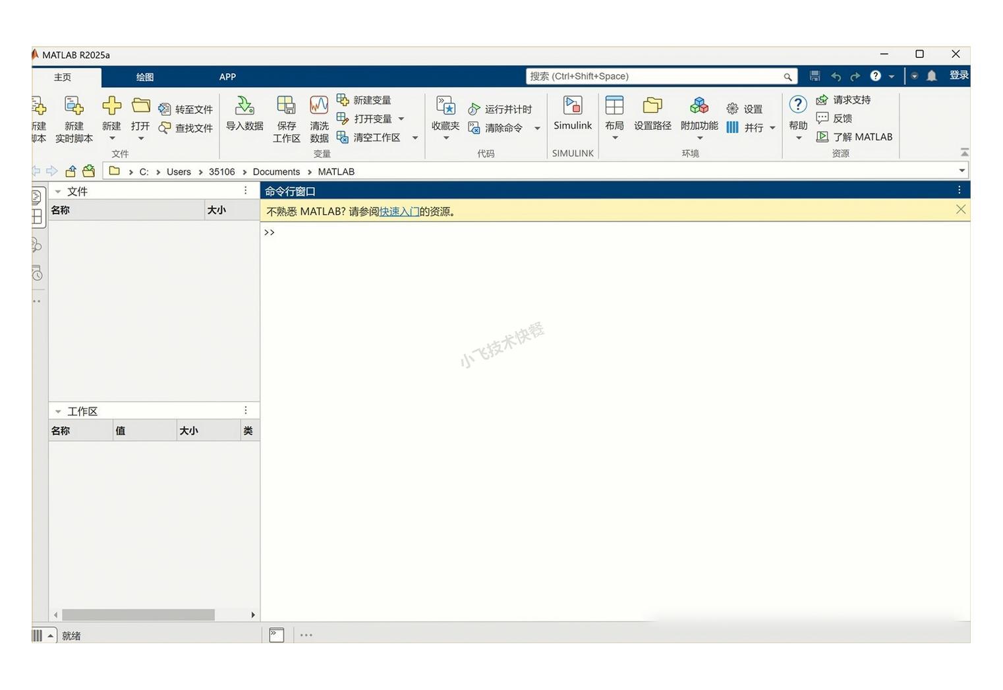The width and height of the screenshot is (1003, 690).
Task: Send feedback via 反馈
Action: coord(834,119)
